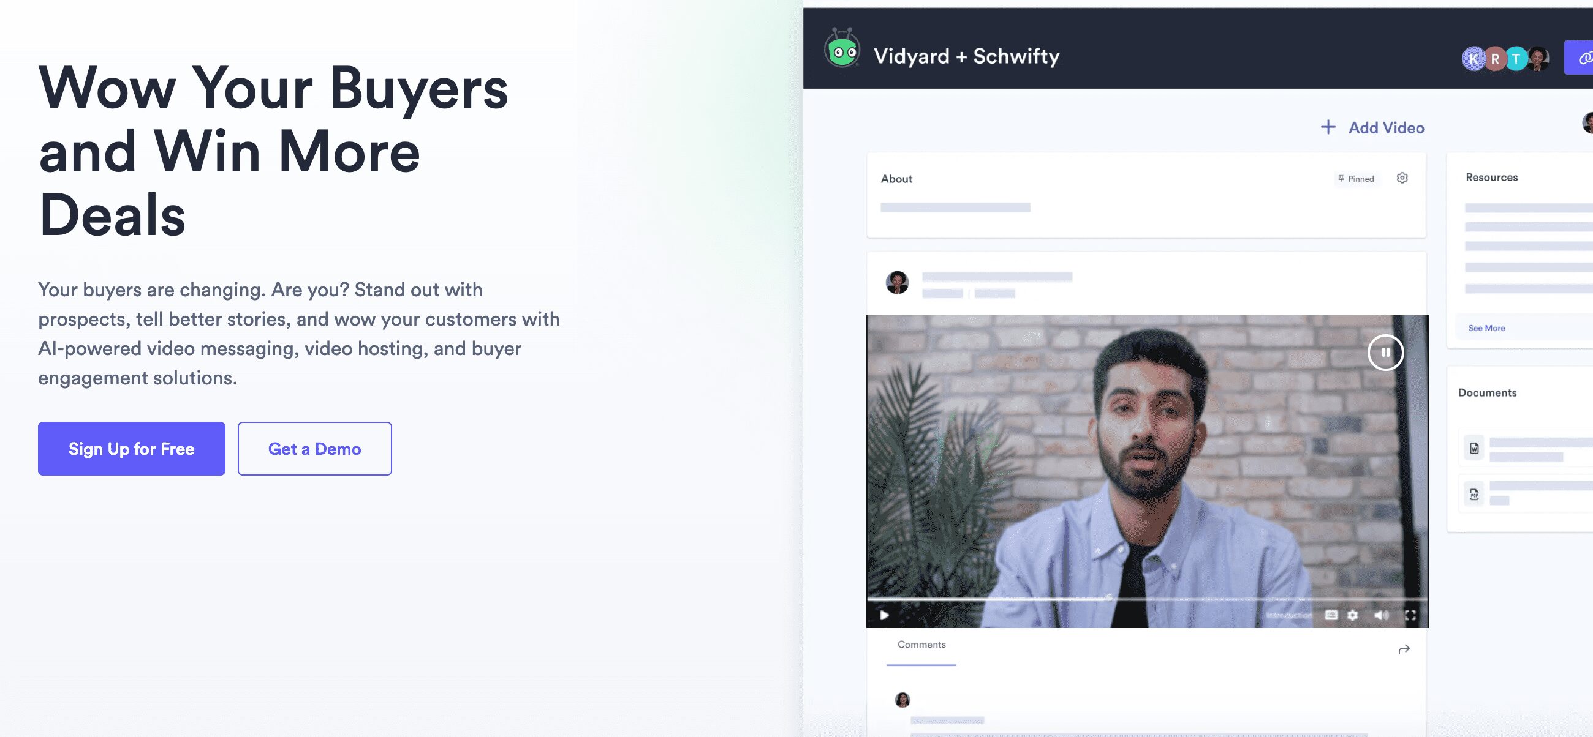Viewport: 1593px width, 737px height.
Task: Switch to the Comments tab
Action: (921, 645)
